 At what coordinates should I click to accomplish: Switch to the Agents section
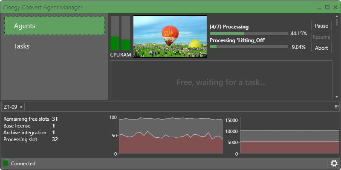[x=55, y=25]
